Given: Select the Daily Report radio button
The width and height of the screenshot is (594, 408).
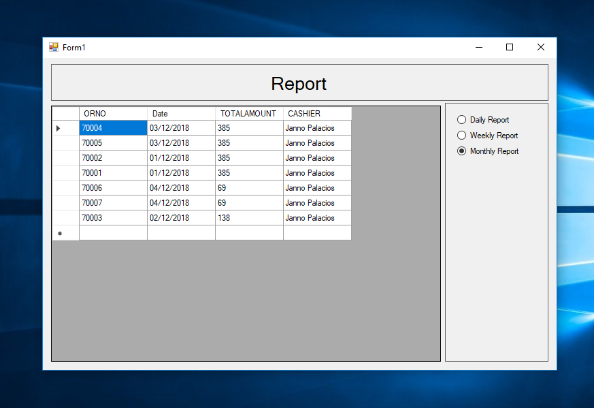Looking at the screenshot, I should [483, 120].
